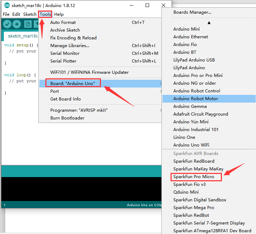Click the Verify checkmark toolbar icon
Viewport: 256px width, 234px height.
click(7, 24)
